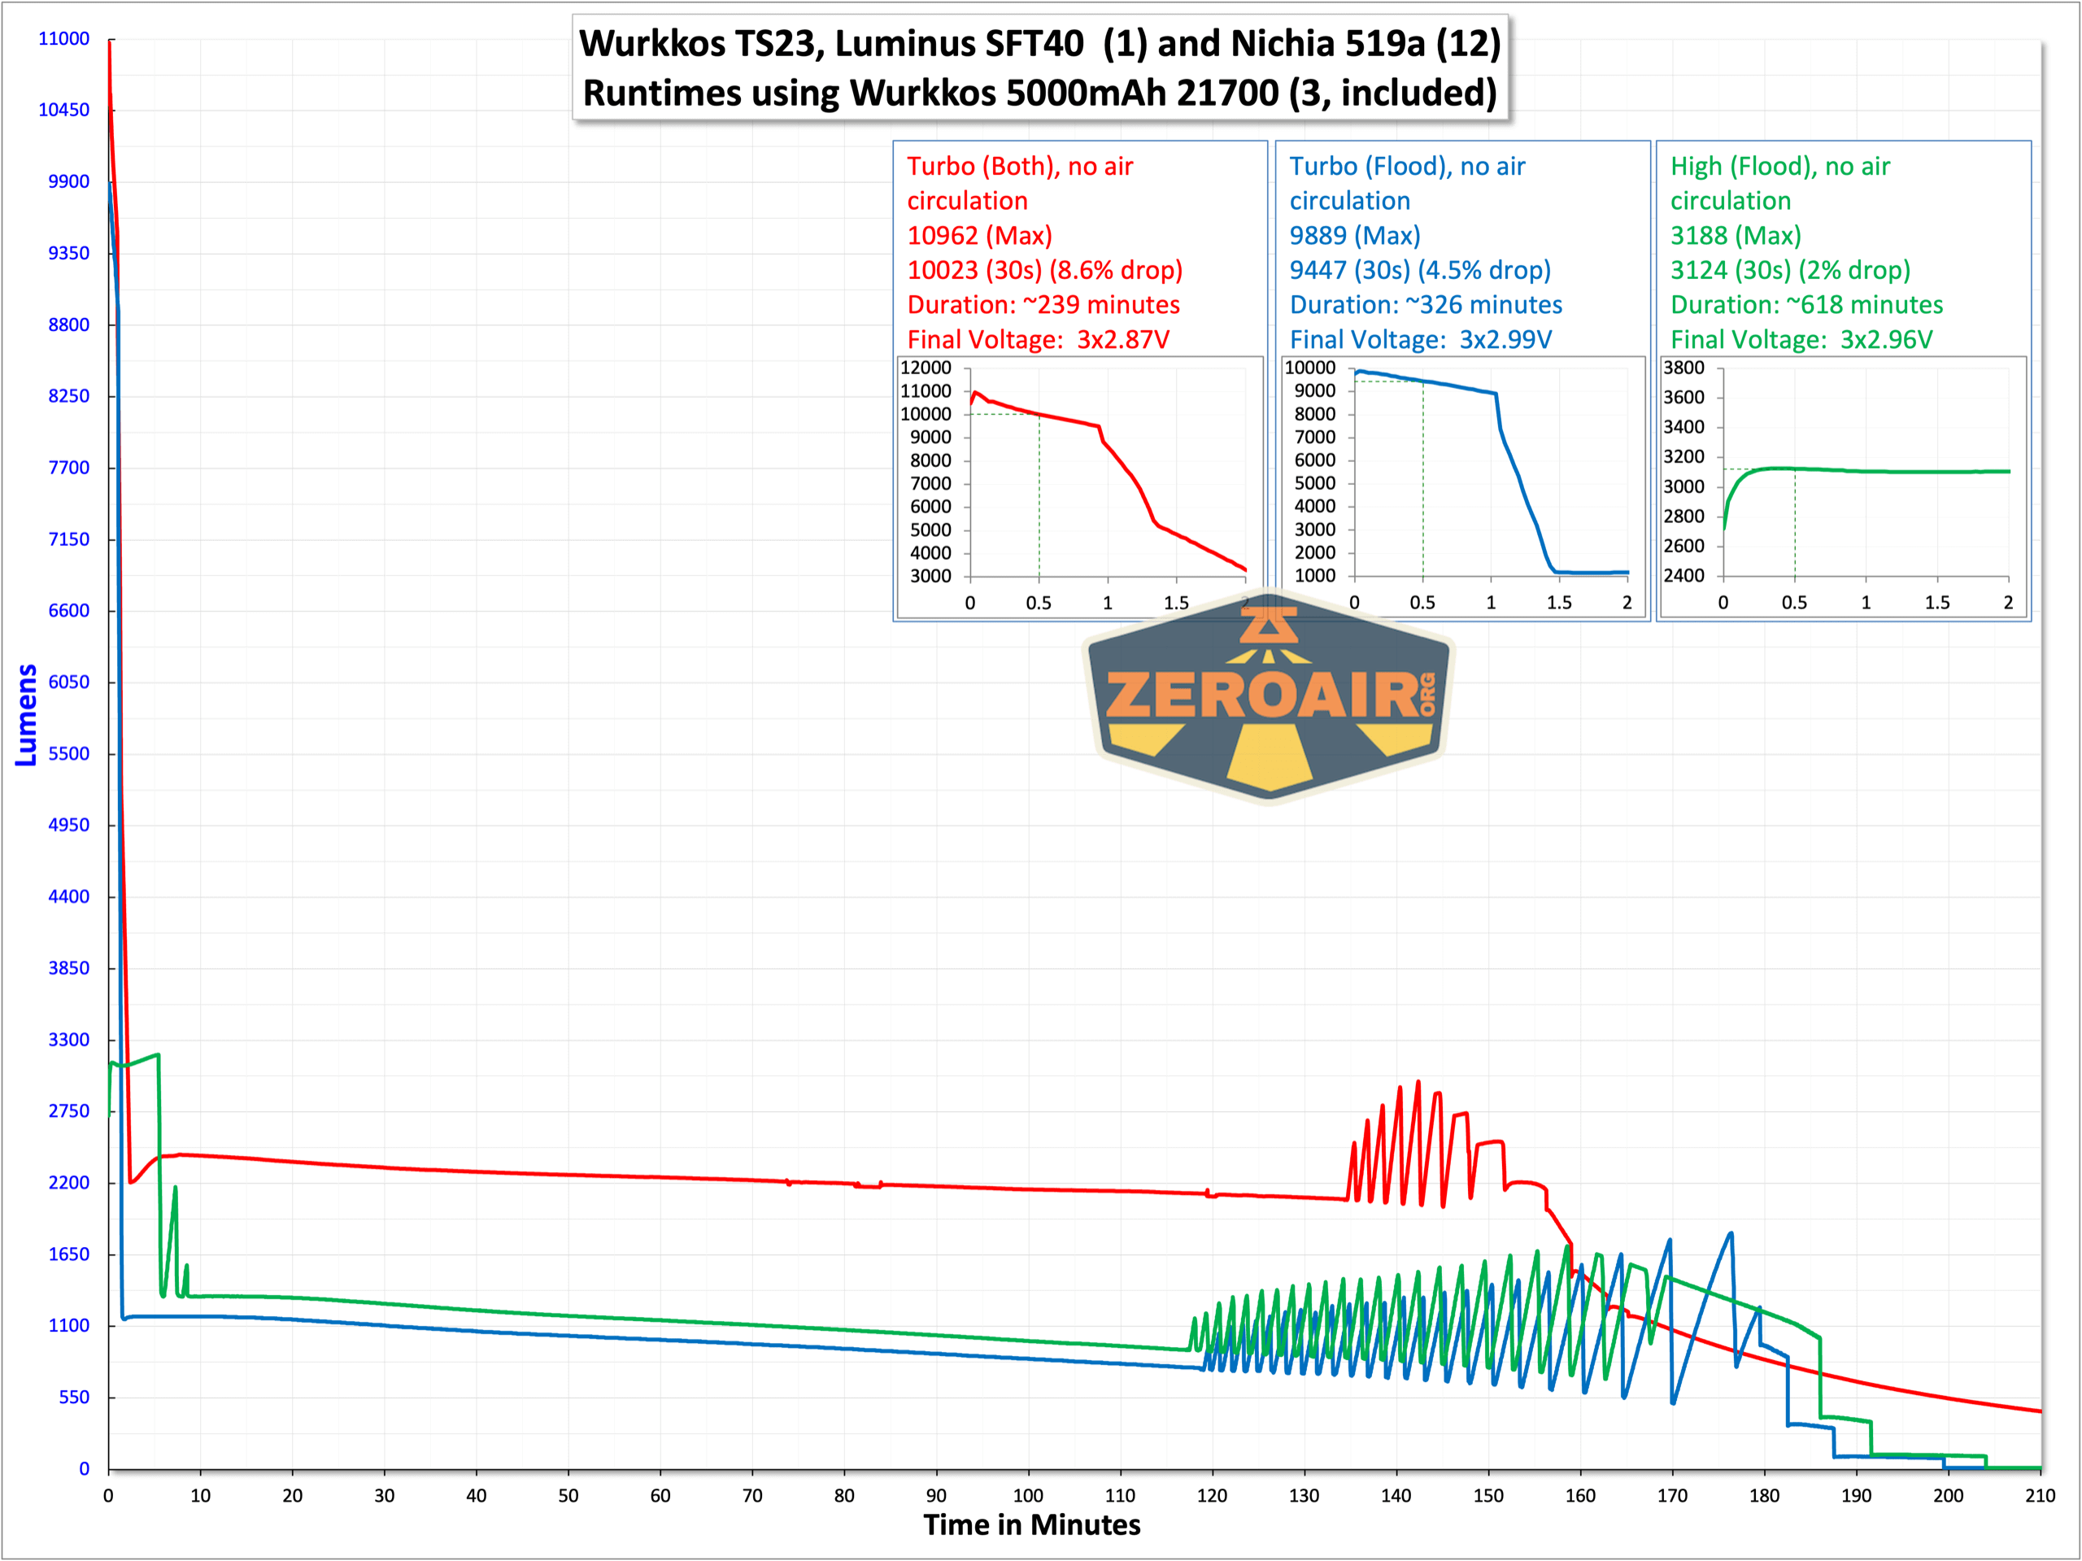Click the 'Lumens' y-axis label
The width and height of the screenshot is (2082, 1561).
[x=26, y=714]
